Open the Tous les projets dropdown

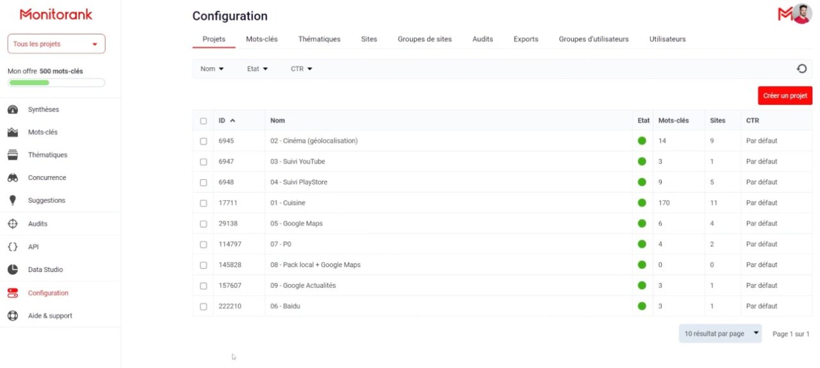pos(56,44)
